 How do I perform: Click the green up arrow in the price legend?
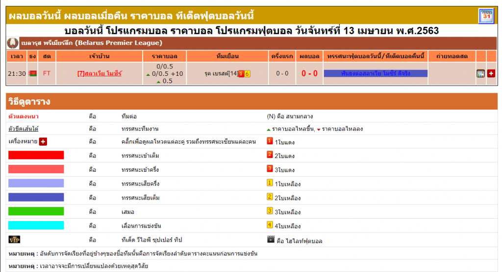[x=269, y=130]
